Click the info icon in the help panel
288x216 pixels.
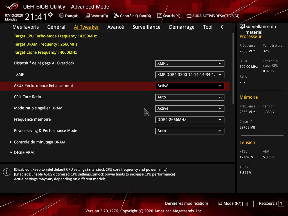(x=7, y=172)
